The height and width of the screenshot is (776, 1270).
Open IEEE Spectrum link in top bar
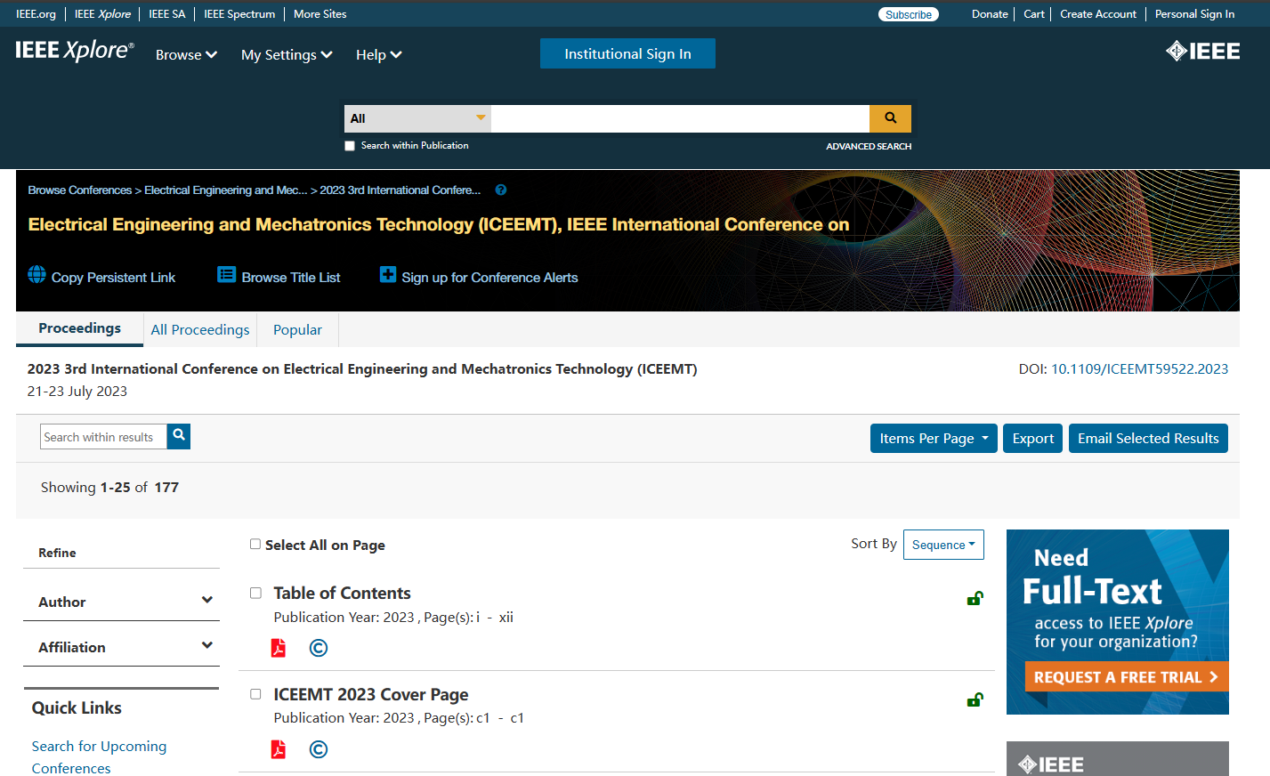point(239,14)
